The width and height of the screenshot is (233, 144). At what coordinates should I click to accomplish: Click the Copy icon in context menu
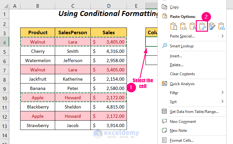tap(164, 7)
